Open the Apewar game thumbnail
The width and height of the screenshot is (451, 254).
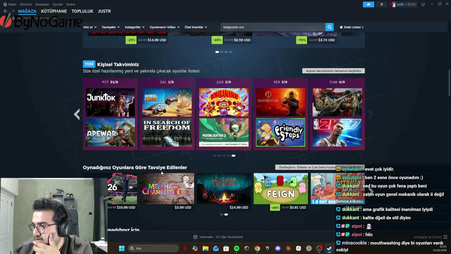click(110, 132)
